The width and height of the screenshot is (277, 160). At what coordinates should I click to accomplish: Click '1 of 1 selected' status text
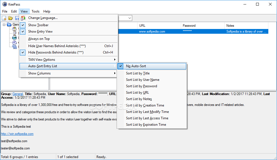pos(68,157)
